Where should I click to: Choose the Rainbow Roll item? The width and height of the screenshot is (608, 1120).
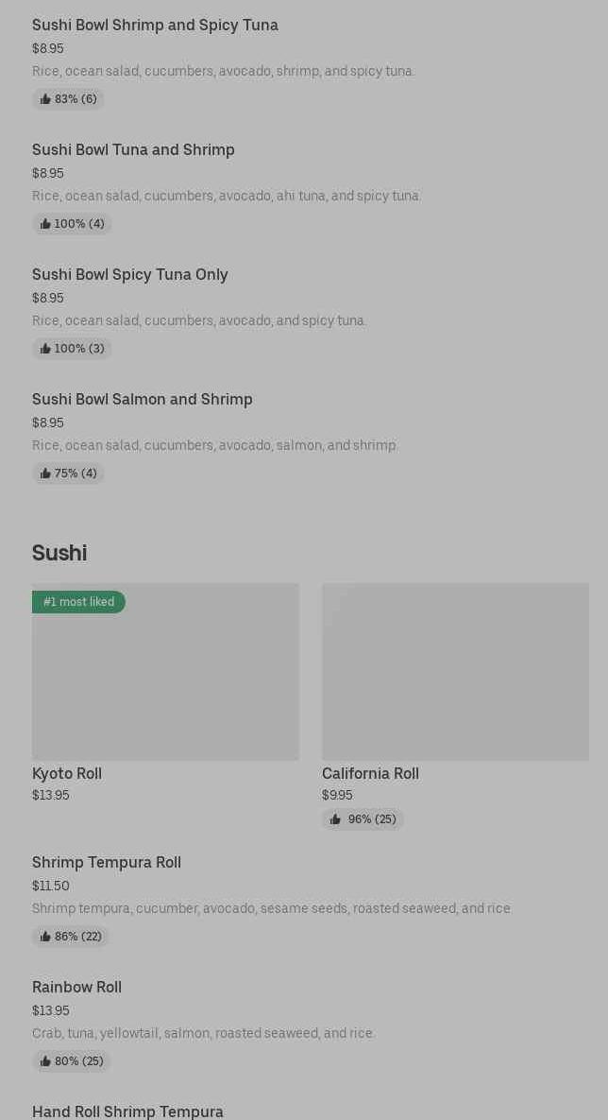[x=76, y=987]
